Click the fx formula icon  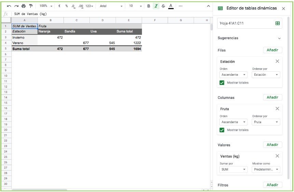pos(5,14)
